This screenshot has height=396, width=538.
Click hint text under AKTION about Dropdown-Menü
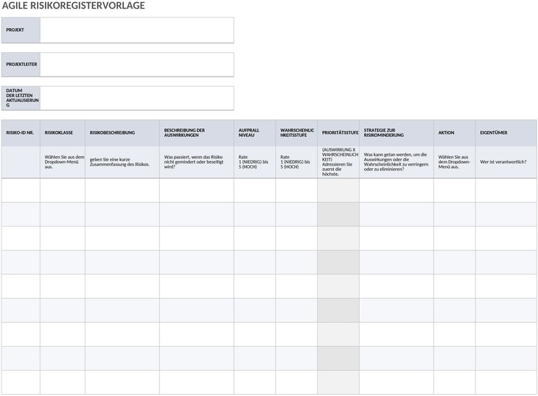tap(454, 162)
